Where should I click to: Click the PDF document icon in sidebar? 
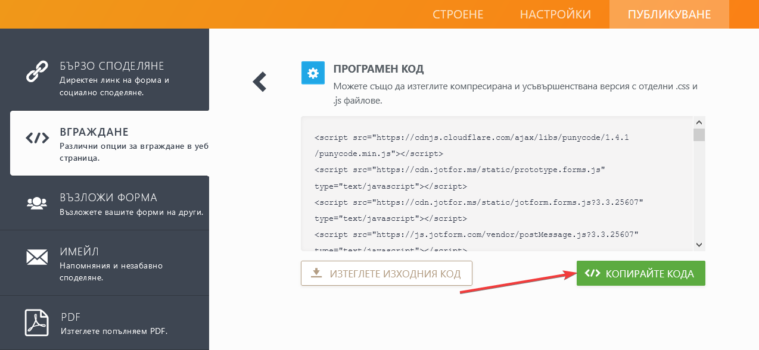click(x=37, y=322)
